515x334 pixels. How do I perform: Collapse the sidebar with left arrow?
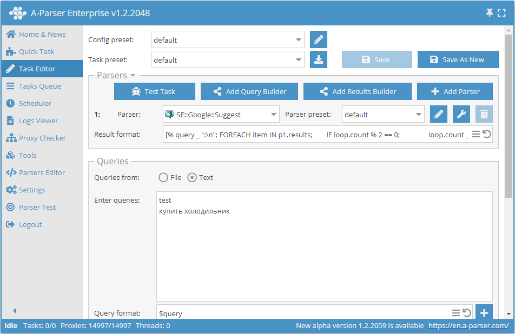15,311
